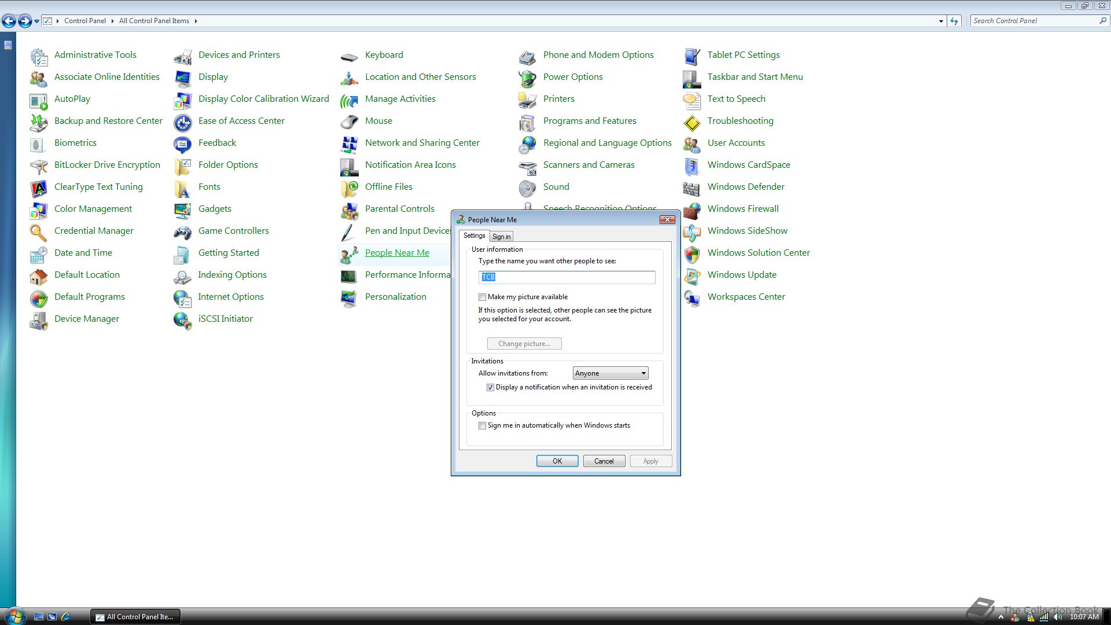1111x625 pixels.
Task: Click the User Accounts icon
Action: click(692, 144)
